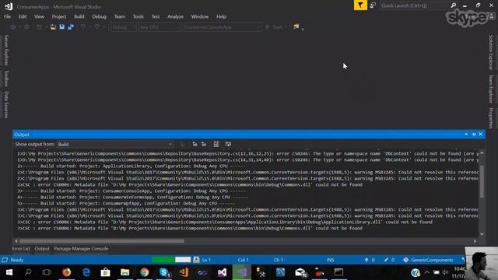The image size is (498, 280).
Task: Open Firefox from the taskbar
Action: pos(66,272)
